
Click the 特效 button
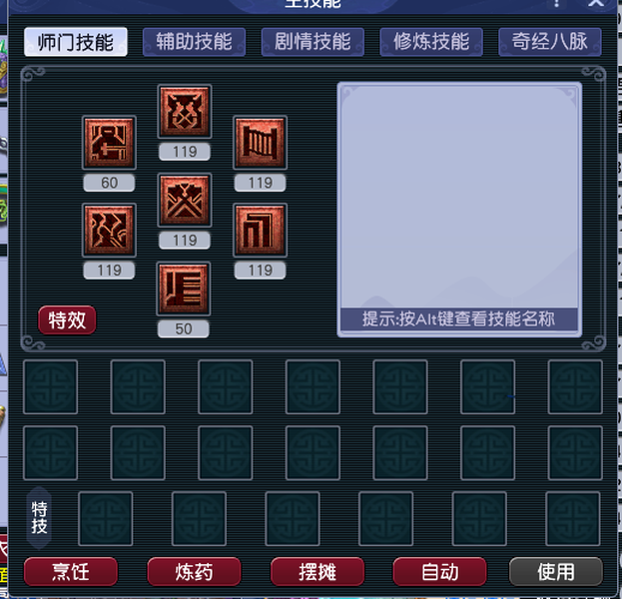[67, 319]
